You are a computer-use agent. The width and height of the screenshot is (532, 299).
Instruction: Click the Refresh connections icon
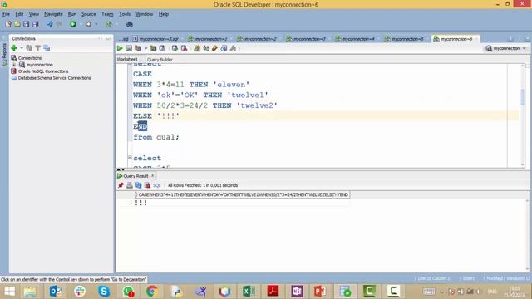coord(29,48)
